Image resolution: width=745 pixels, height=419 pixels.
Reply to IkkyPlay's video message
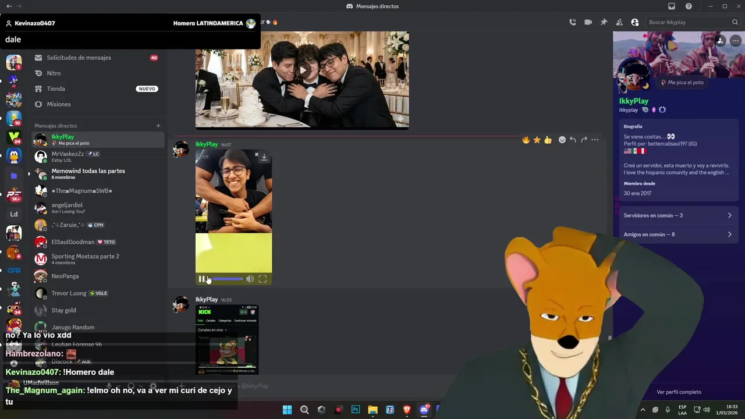[x=573, y=140]
